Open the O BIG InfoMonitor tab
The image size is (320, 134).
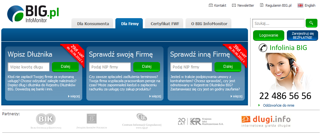(x=209, y=24)
